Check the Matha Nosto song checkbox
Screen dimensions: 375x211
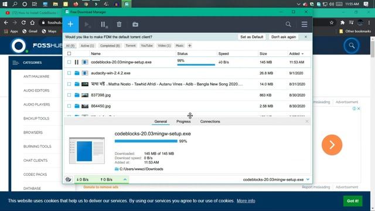69,84
